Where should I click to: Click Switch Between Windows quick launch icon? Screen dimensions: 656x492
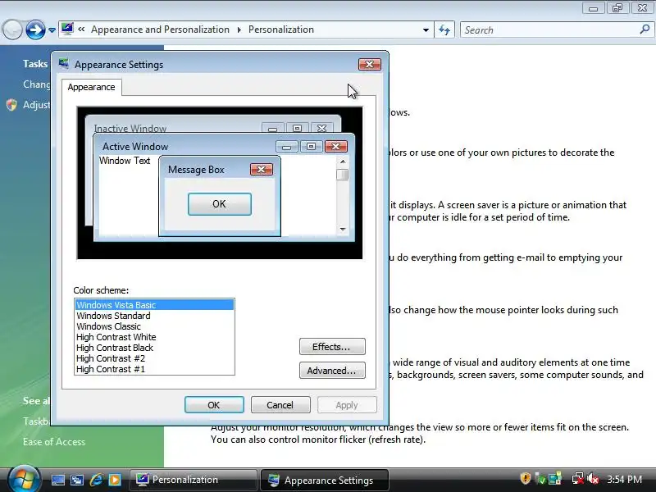(77, 480)
